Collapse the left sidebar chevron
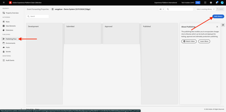Screen dimensions: 226x112 click(21, 109)
